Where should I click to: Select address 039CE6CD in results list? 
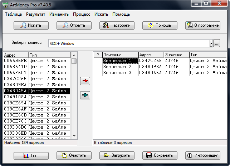point(15,115)
